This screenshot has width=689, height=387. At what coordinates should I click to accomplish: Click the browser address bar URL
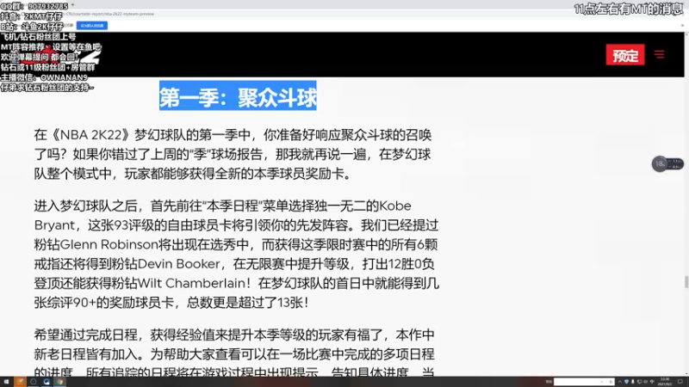[108, 14]
